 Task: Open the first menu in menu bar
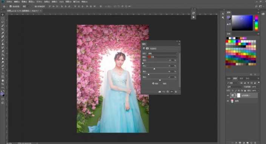coord(9,2)
